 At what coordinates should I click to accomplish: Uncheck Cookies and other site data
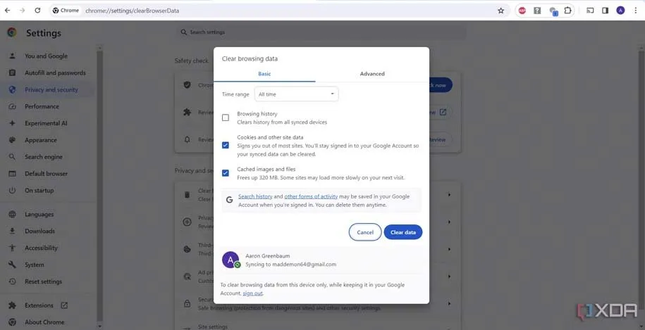(226, 145)
